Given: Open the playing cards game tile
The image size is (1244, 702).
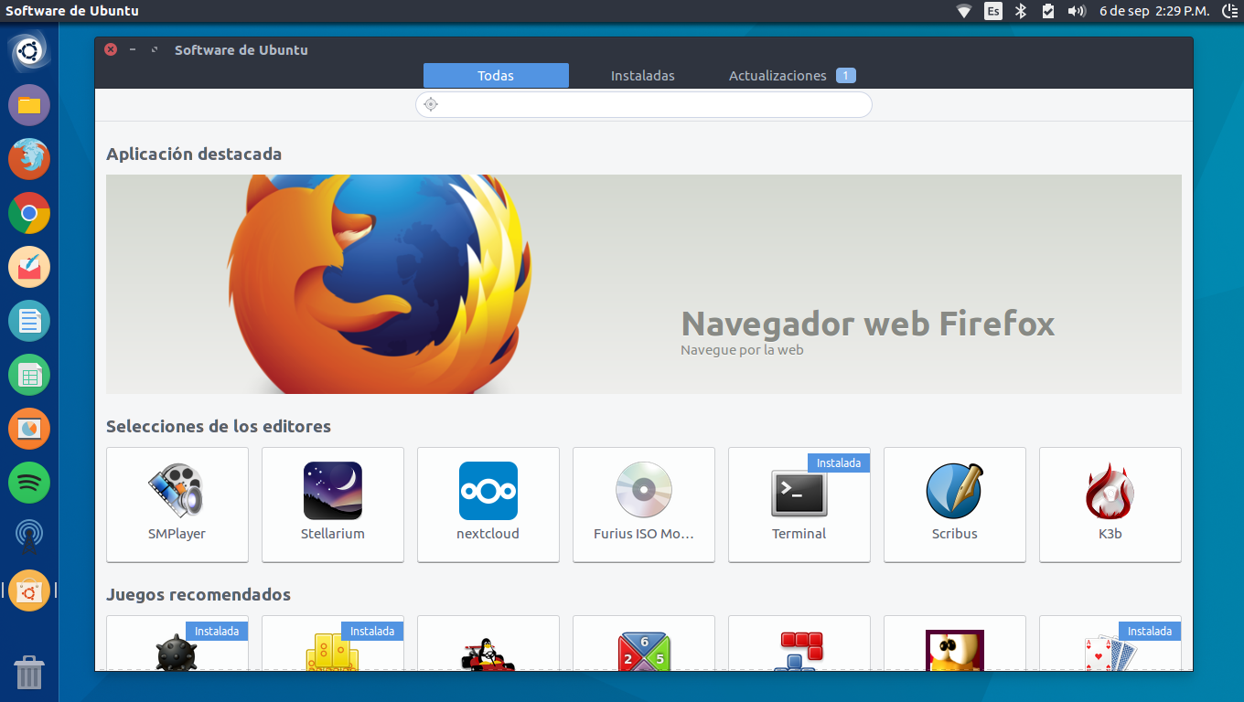Looking at the screenshot, I should click(x=1110, y=643).
